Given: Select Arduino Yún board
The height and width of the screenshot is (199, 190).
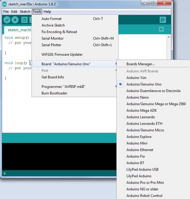Looking at the screenshot, I should 153,78.
